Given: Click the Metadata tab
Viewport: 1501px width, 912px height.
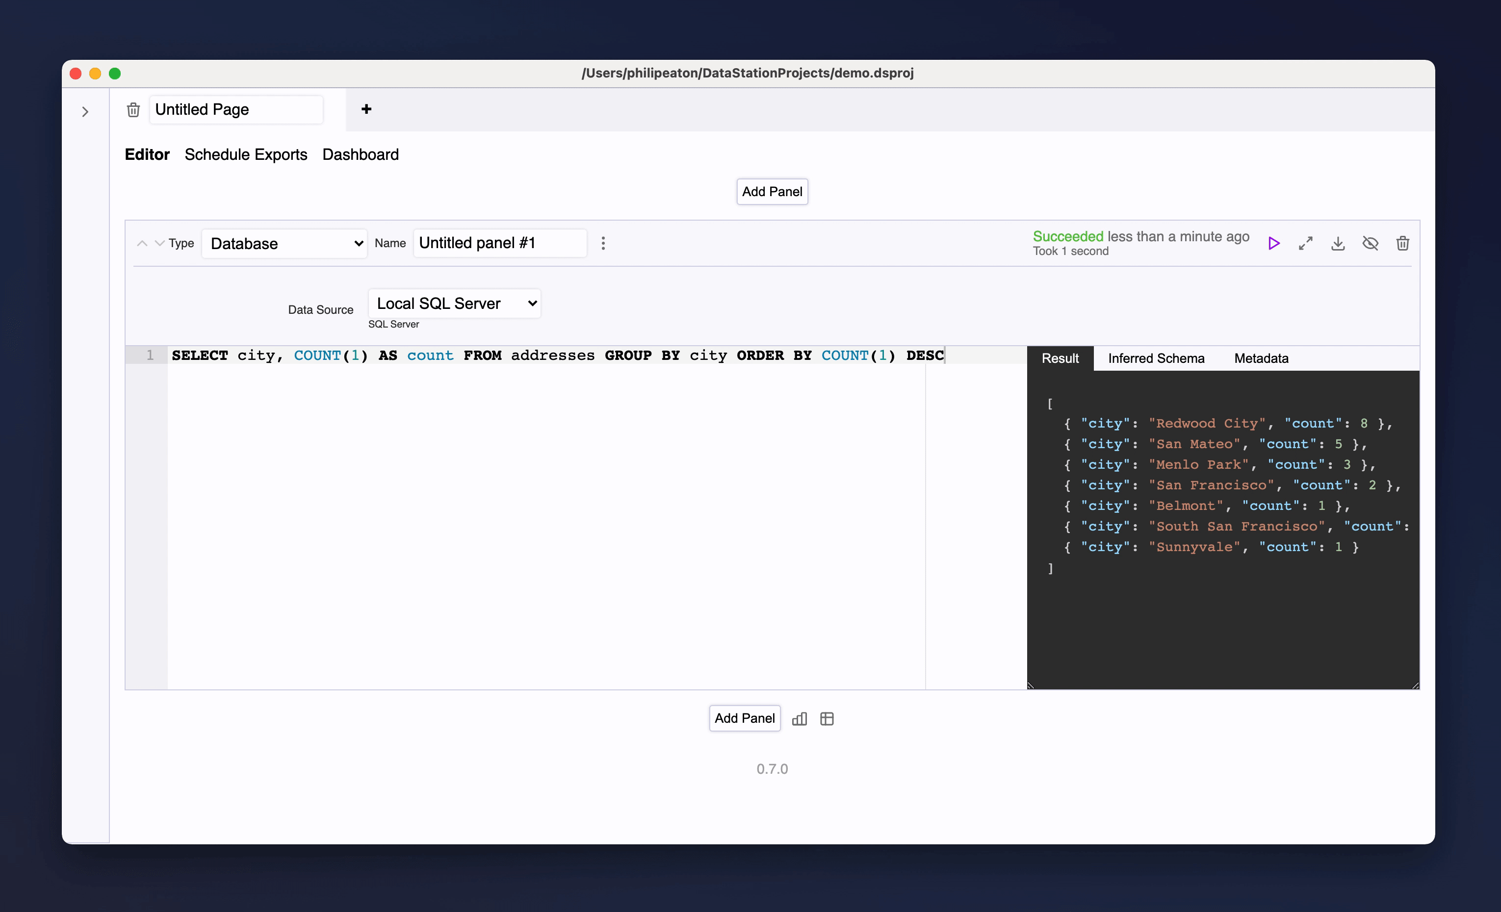Looking at the screenshot, I should pyautogui.click(x=1261, y=357).
